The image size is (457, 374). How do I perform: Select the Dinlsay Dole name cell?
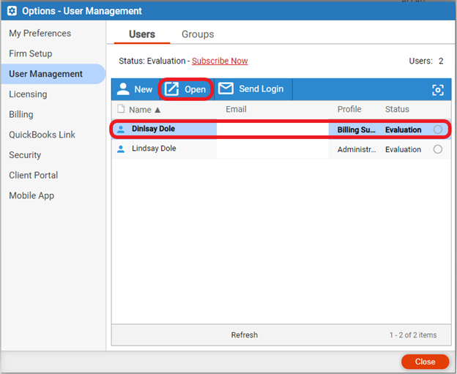pyautogui.click(x=153, y=129)
